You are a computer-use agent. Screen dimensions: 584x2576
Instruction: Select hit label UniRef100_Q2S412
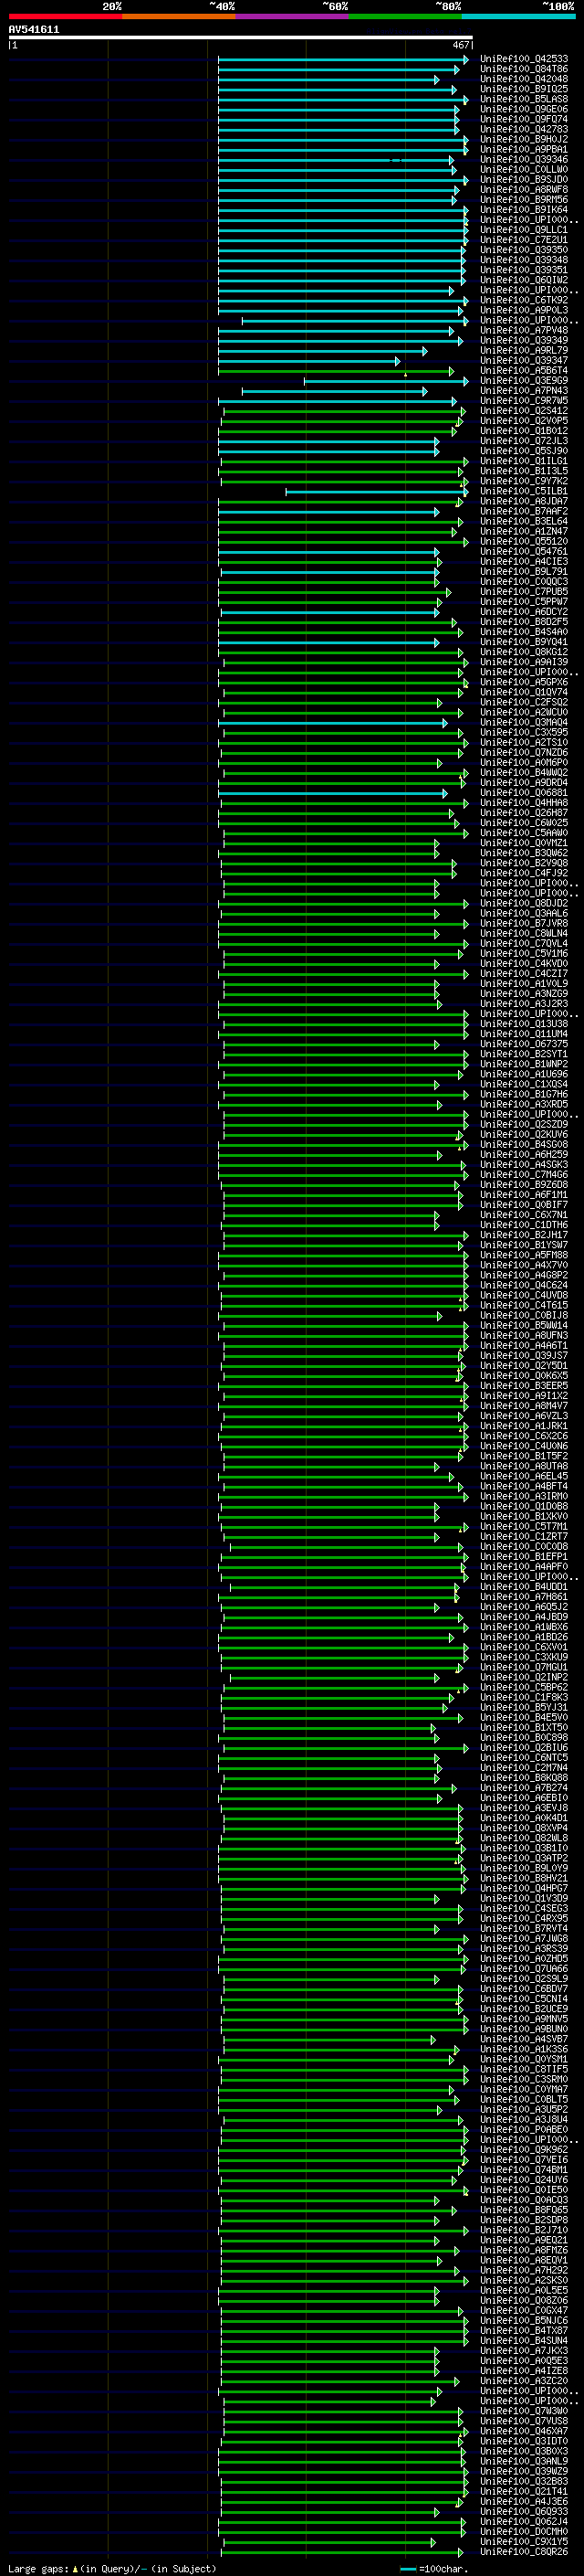click(x=523, y=411)
